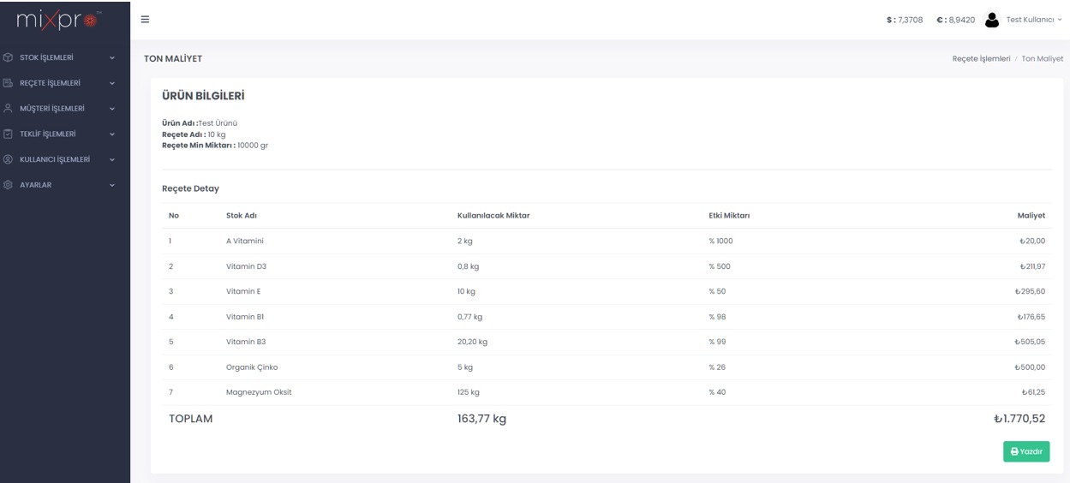
Task: Open the Müşteri İşlemleri menu
Action: 52,109
